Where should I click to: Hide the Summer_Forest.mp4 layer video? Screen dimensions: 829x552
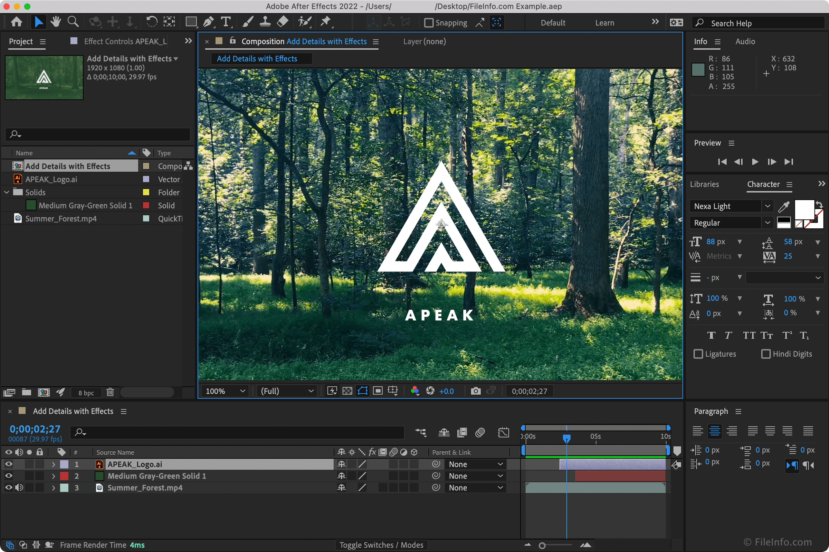[9, 487]
